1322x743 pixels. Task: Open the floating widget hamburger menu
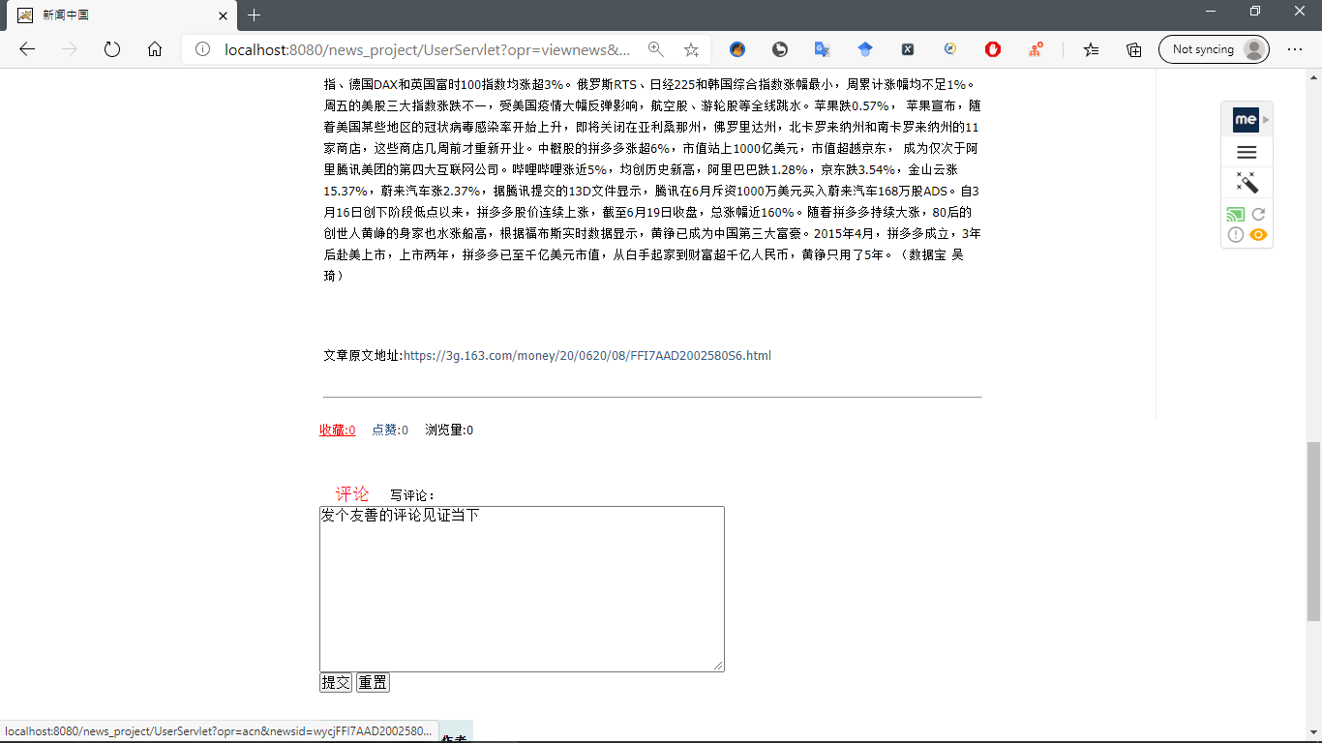pyautogui.click(x=1247, y=153)
